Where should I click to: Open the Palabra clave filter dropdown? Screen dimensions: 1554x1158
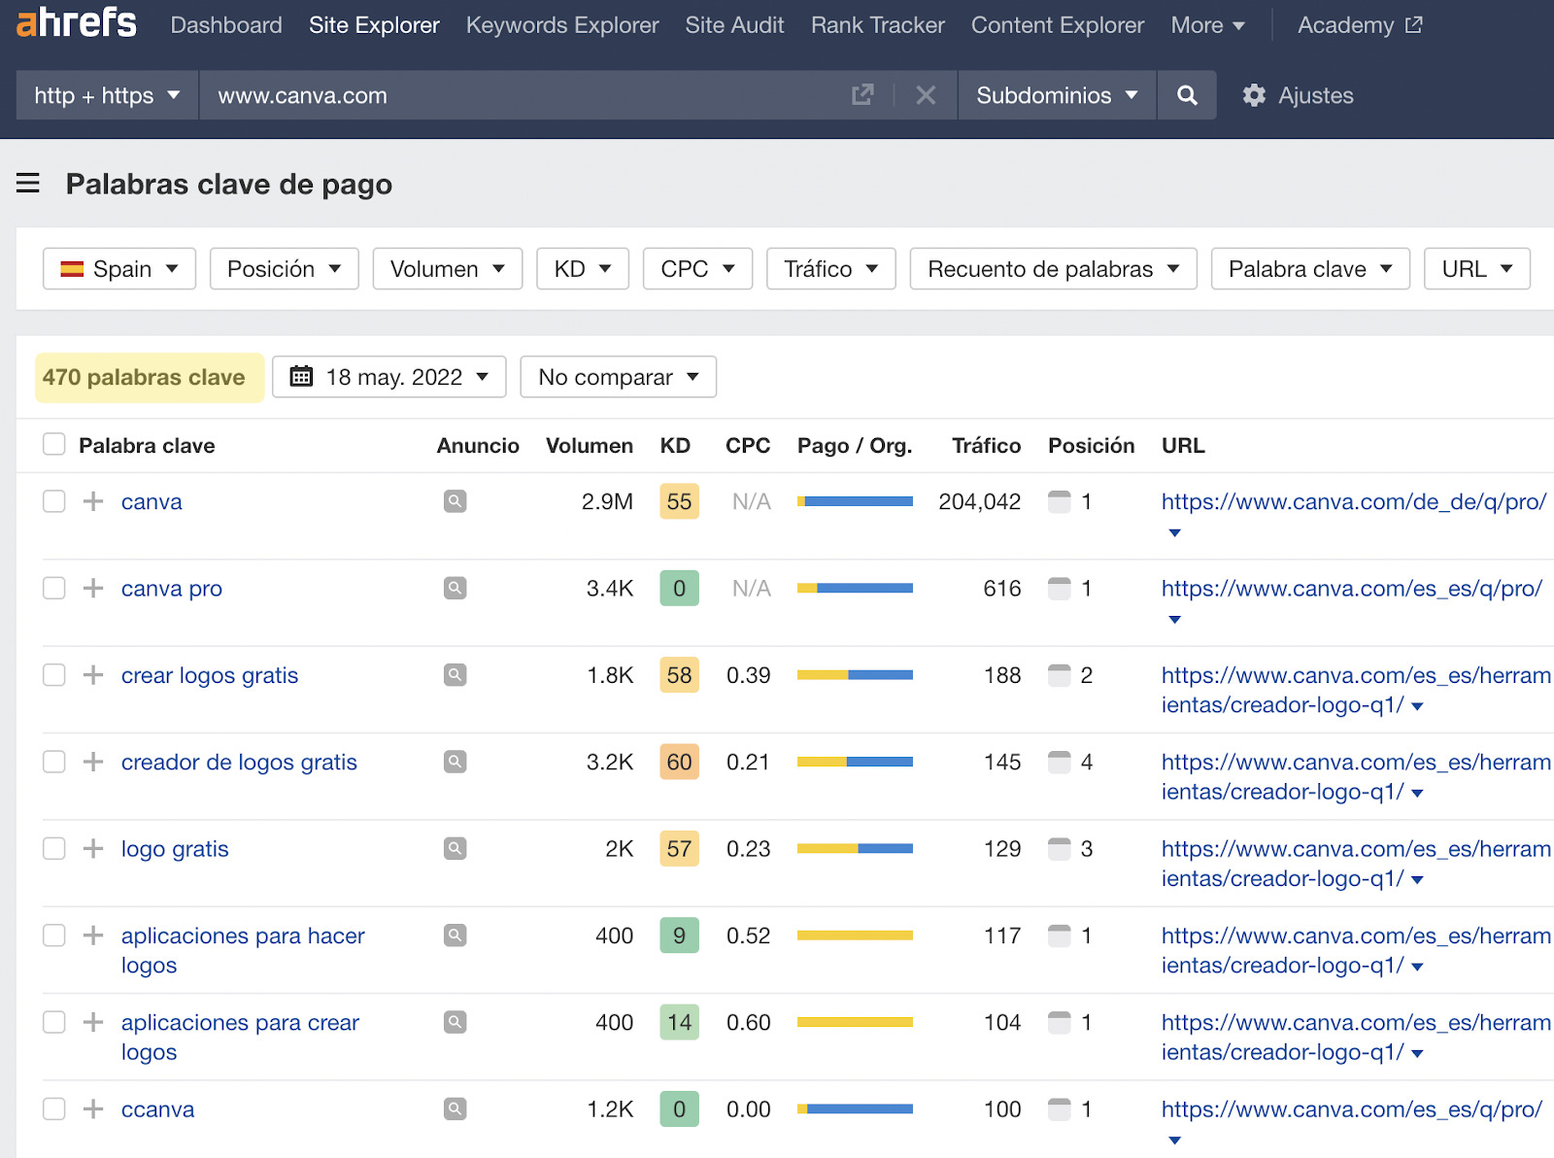point(1310,268)
